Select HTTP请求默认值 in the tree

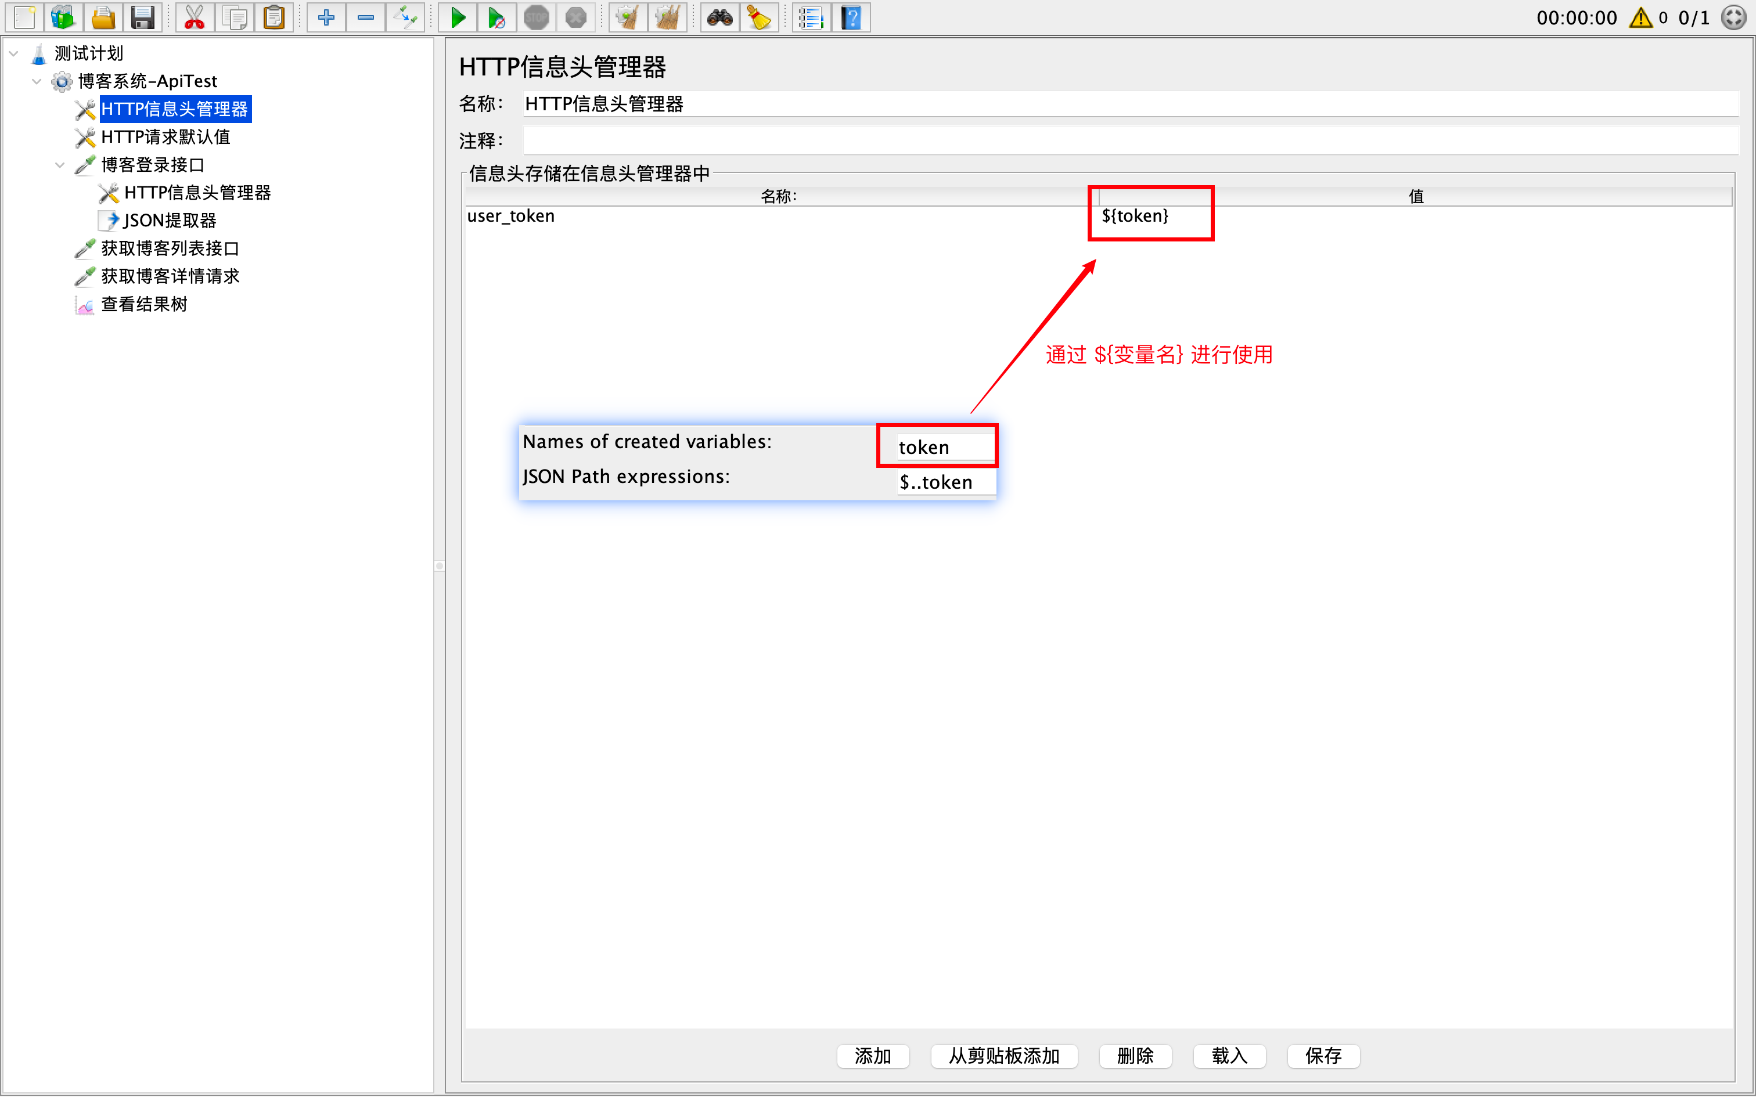165,137
